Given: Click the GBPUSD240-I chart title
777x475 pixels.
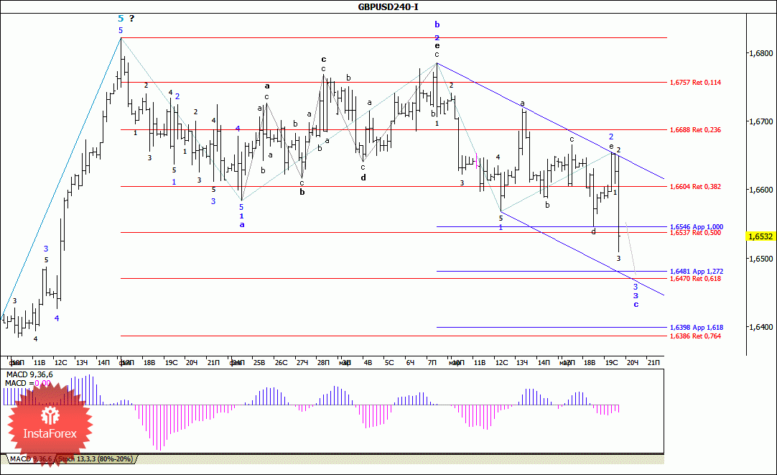Looking at the screenshot, I should pyautogui.click(x=388, y=7).
